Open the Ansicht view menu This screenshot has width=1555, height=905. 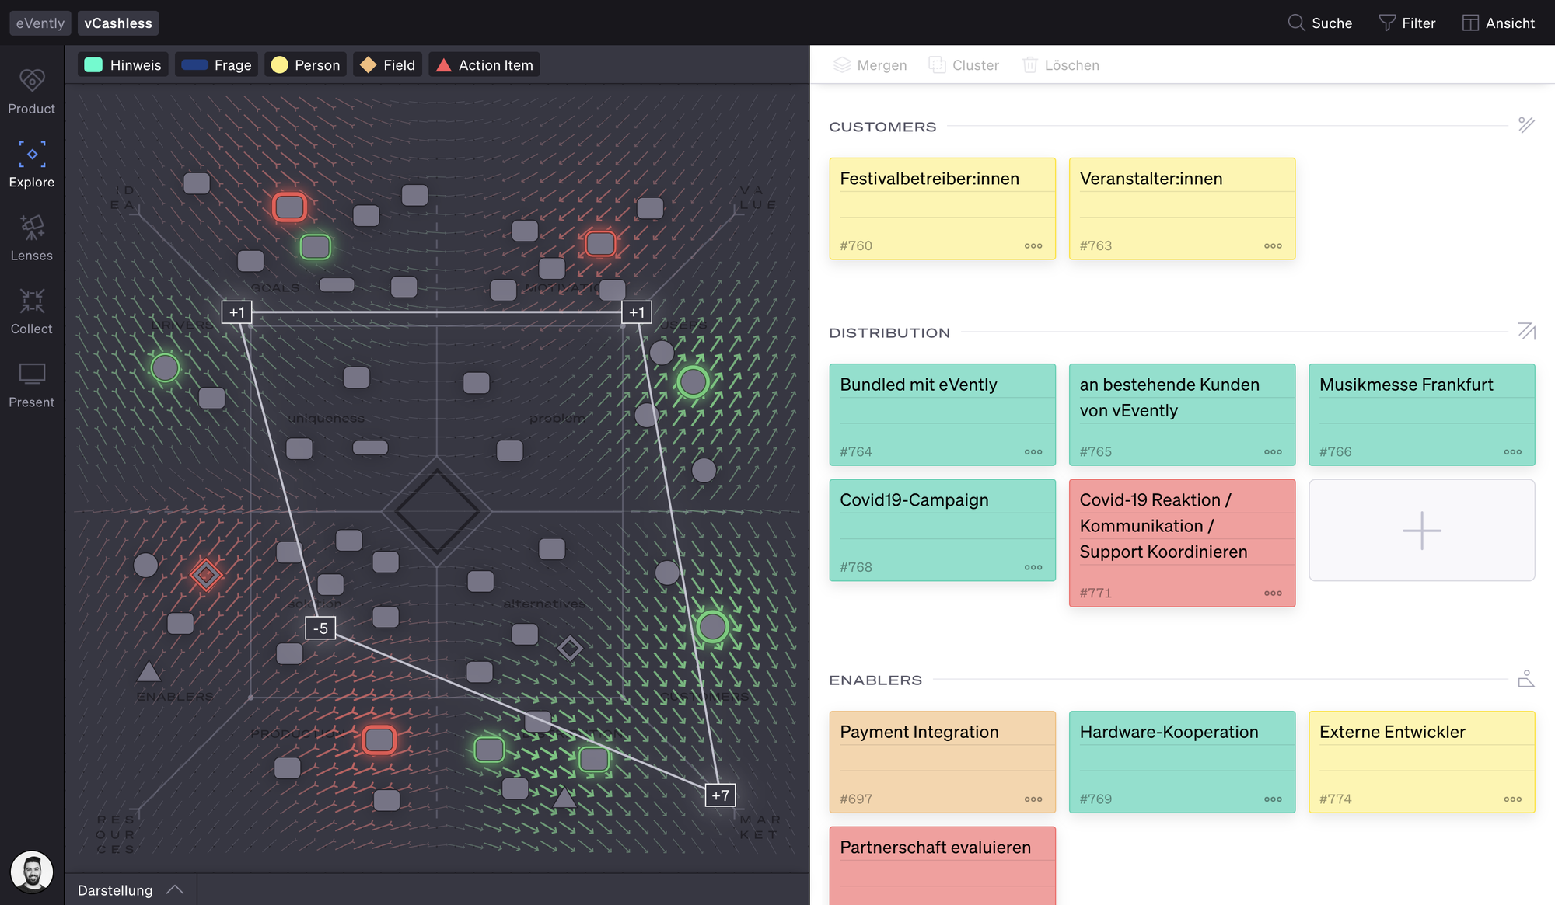(1498, 23)
